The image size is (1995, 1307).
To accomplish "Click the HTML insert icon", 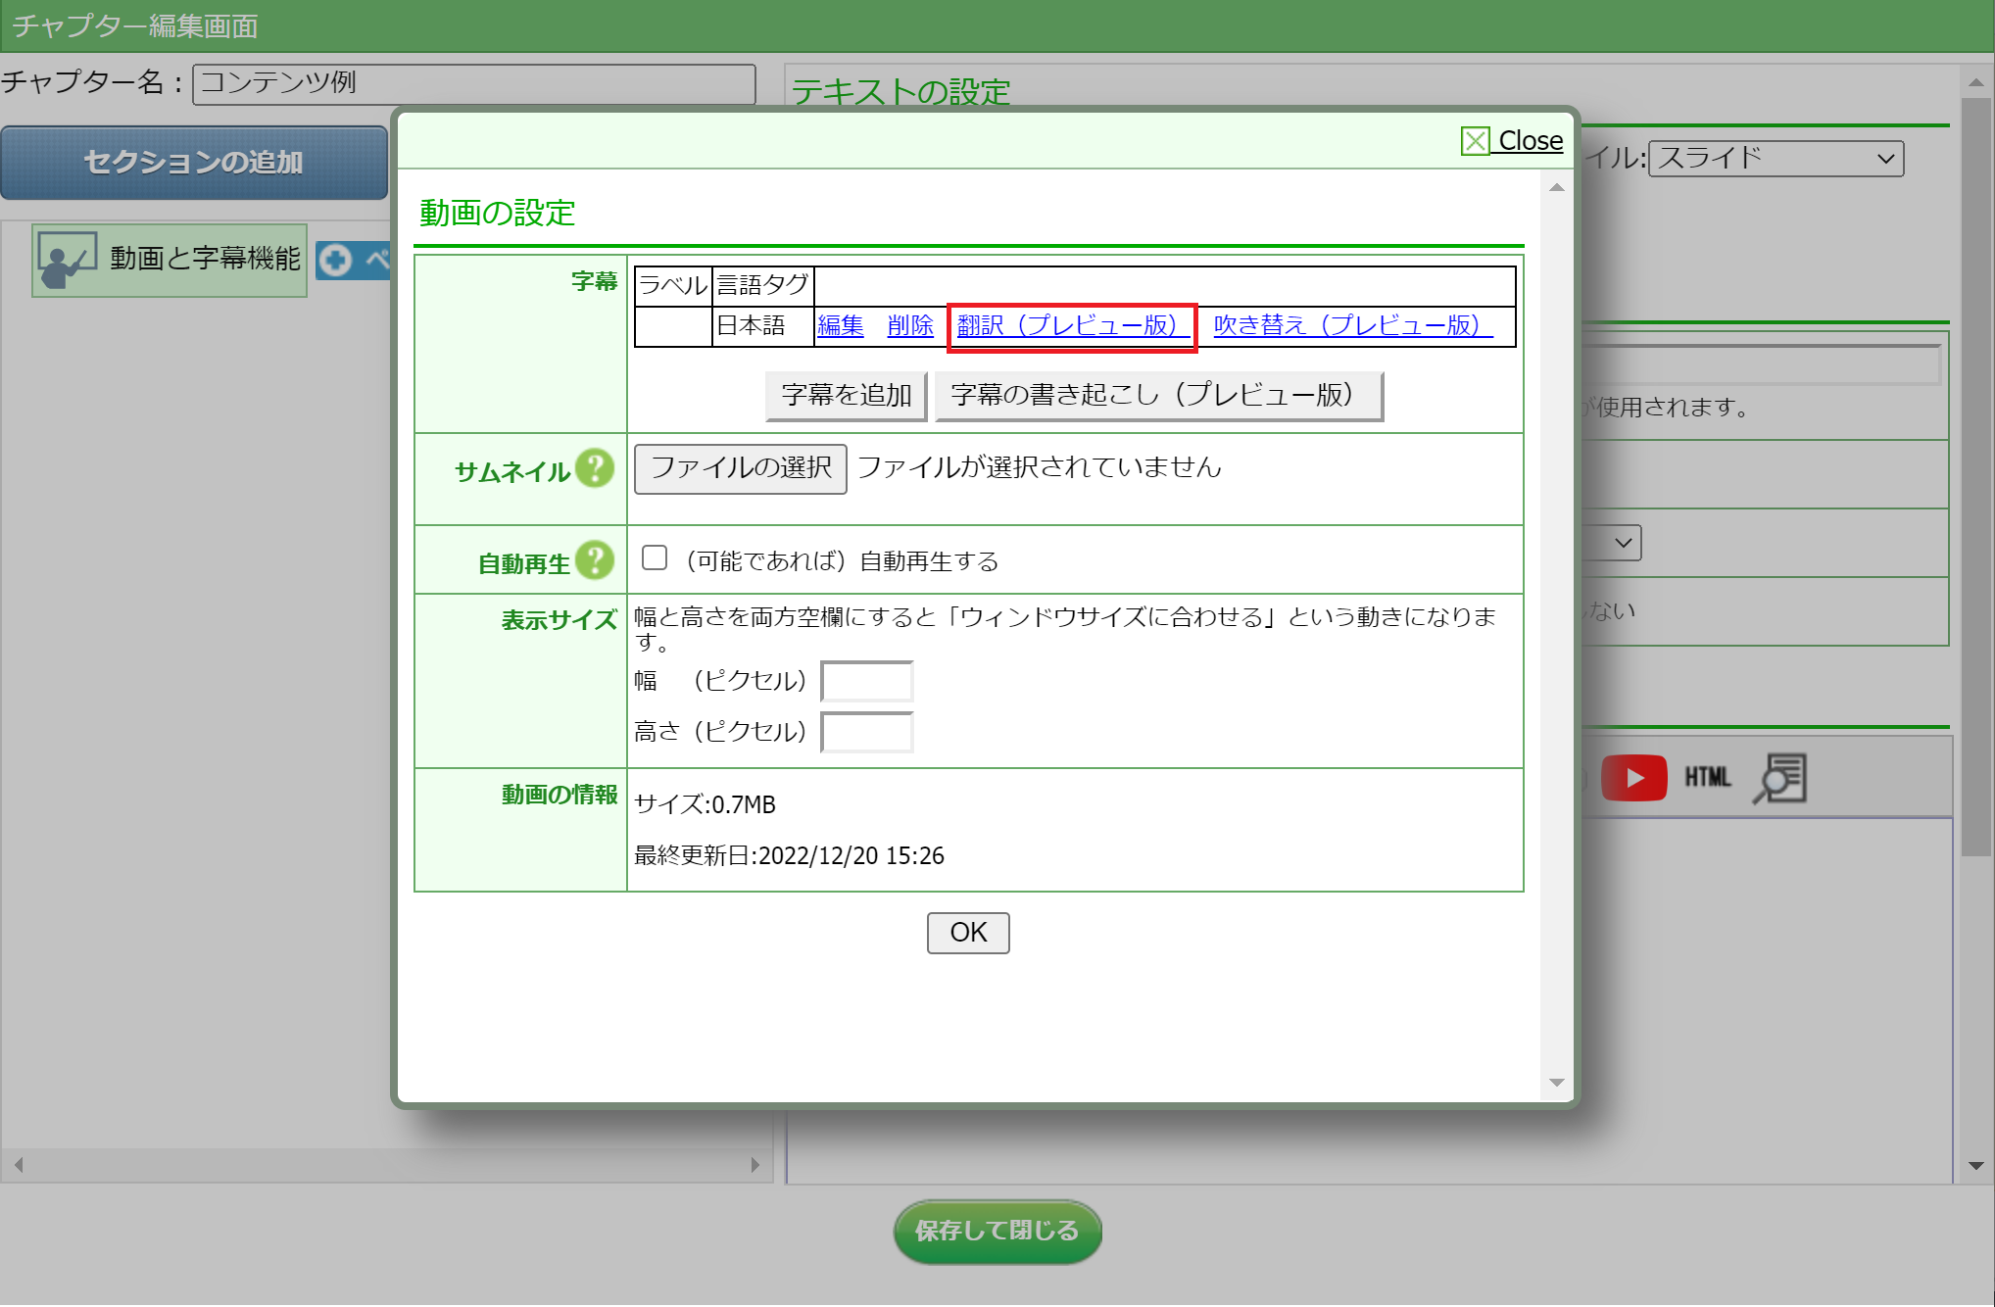I will [1707, 778].
